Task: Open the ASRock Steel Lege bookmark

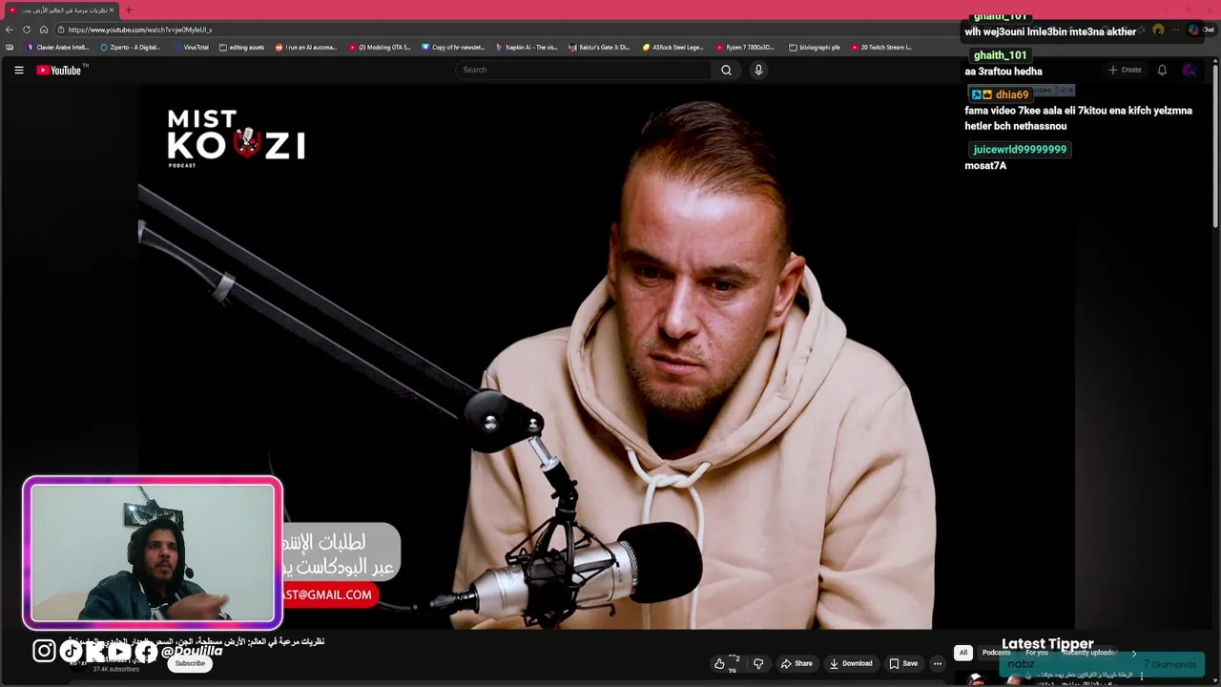Action: click(673, 47)
